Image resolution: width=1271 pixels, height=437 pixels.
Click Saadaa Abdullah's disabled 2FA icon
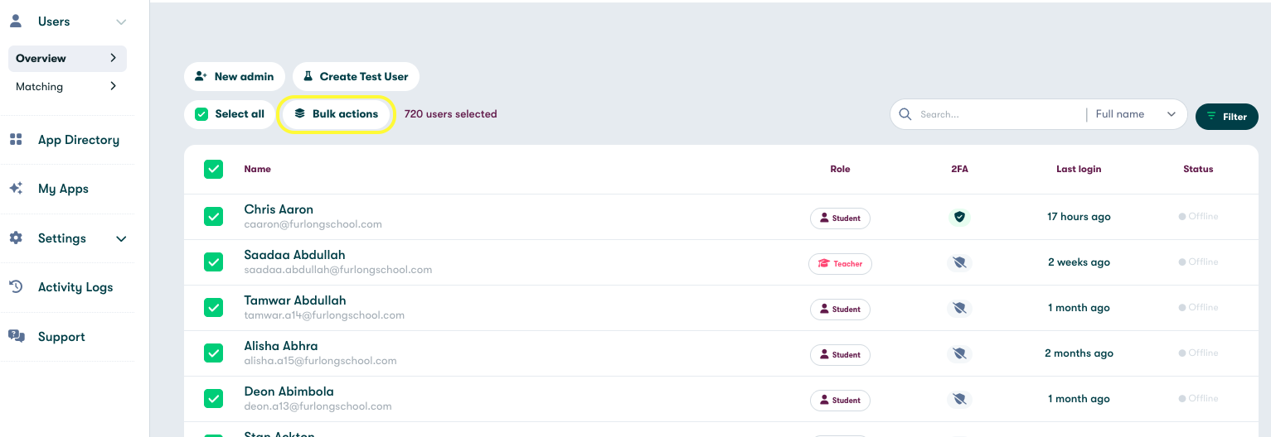pyautogui.click(x=959, y=262)
